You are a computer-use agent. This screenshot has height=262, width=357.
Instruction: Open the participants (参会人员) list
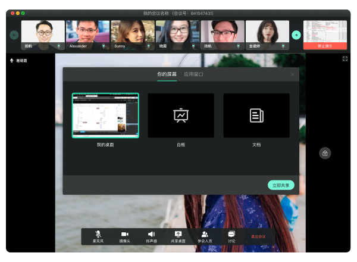click(x=205, y=236)
